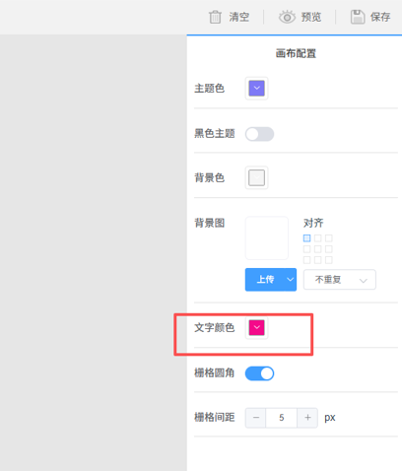Click the 保存 label in toolbar

click(380, 17)
